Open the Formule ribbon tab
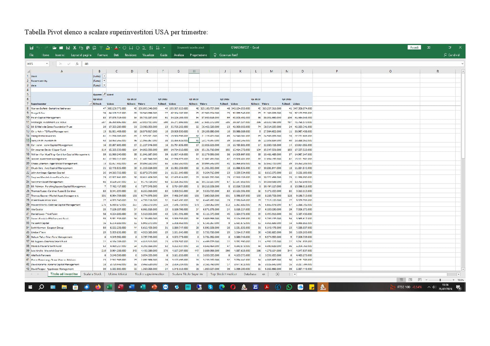Image resolution: width=490 pixels, height=346 pixels. tap(102, 55)
